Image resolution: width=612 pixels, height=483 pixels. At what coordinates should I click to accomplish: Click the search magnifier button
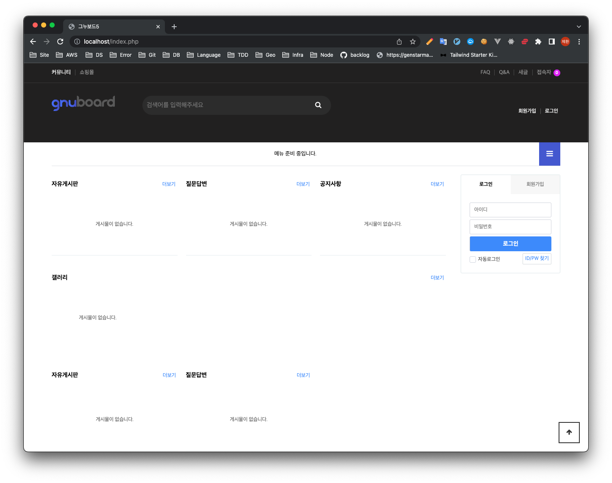318,105
